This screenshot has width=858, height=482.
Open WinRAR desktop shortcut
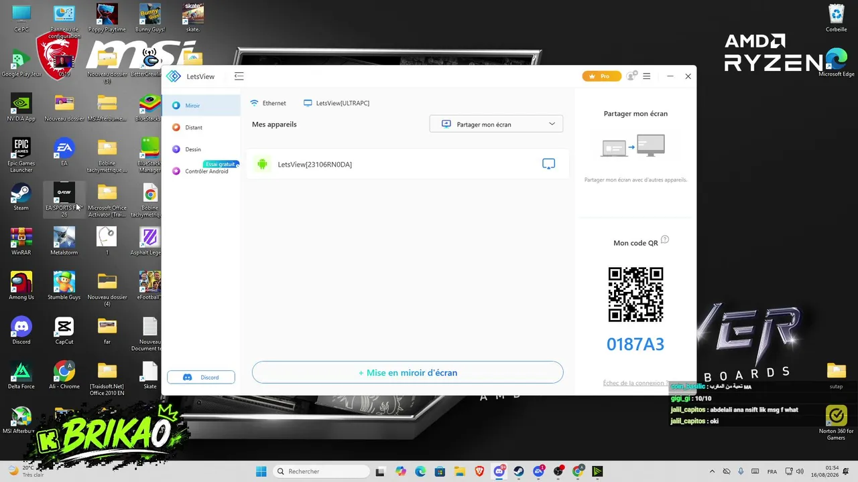[x=21, y=242]
